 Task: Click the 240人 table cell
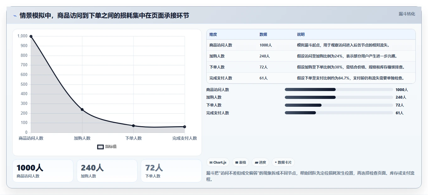pyautogui.click(x=265, y=56)
